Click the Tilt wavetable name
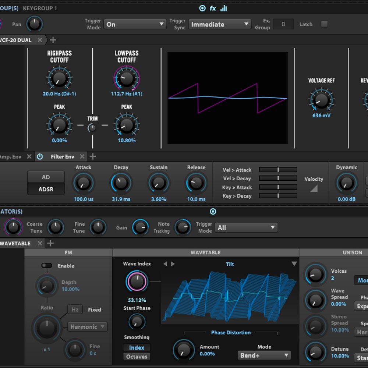The height and width of the screenshot is (368, 368). click(230, 264)
